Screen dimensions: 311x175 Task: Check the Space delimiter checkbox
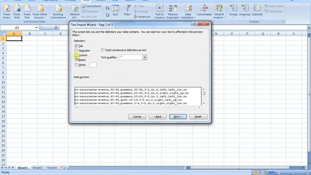(x=76, y=60)
